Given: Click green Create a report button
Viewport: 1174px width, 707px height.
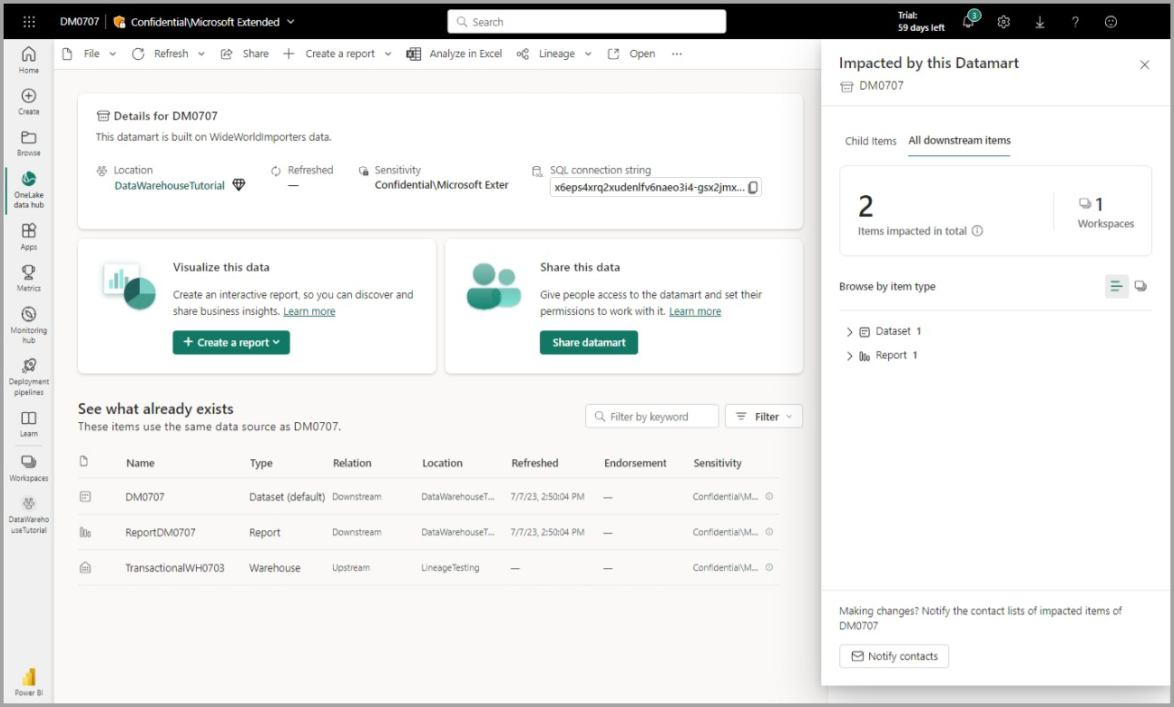Looking at the screenshot, I should pos(231,342).
